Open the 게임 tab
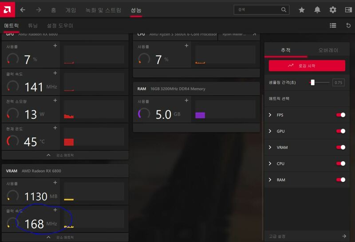Viewport: 355px width, 242px height. click(71, 10)
